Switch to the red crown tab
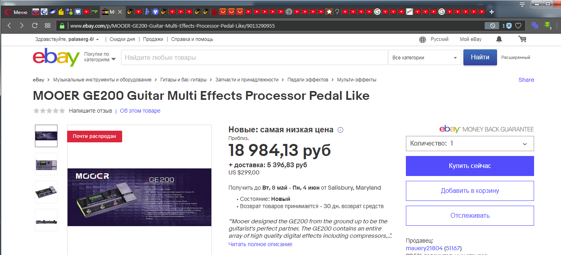This screenshot has width=561, height=255. click(x=215, y=12)
